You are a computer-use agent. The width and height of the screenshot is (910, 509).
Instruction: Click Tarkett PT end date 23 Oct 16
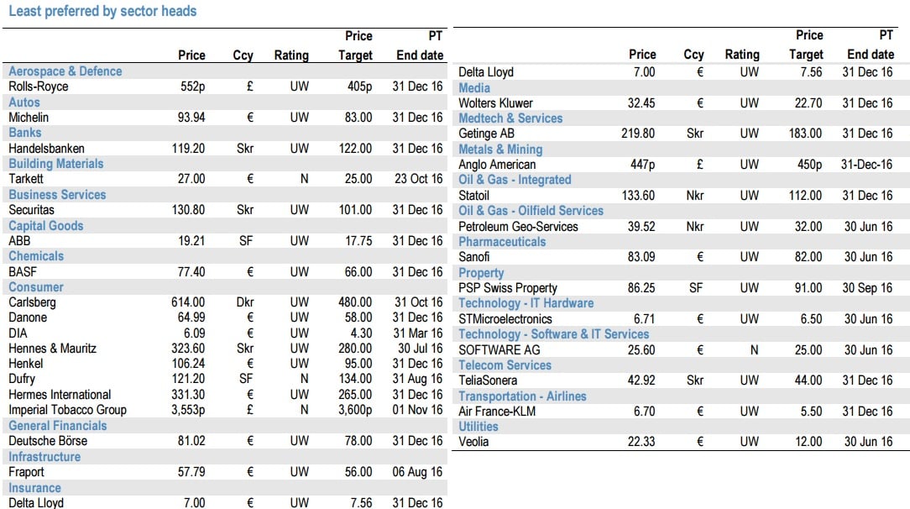418,179
